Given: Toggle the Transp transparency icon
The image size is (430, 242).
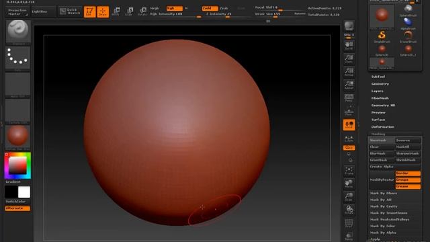Looking at the screenshot, I should pos(349,236).
